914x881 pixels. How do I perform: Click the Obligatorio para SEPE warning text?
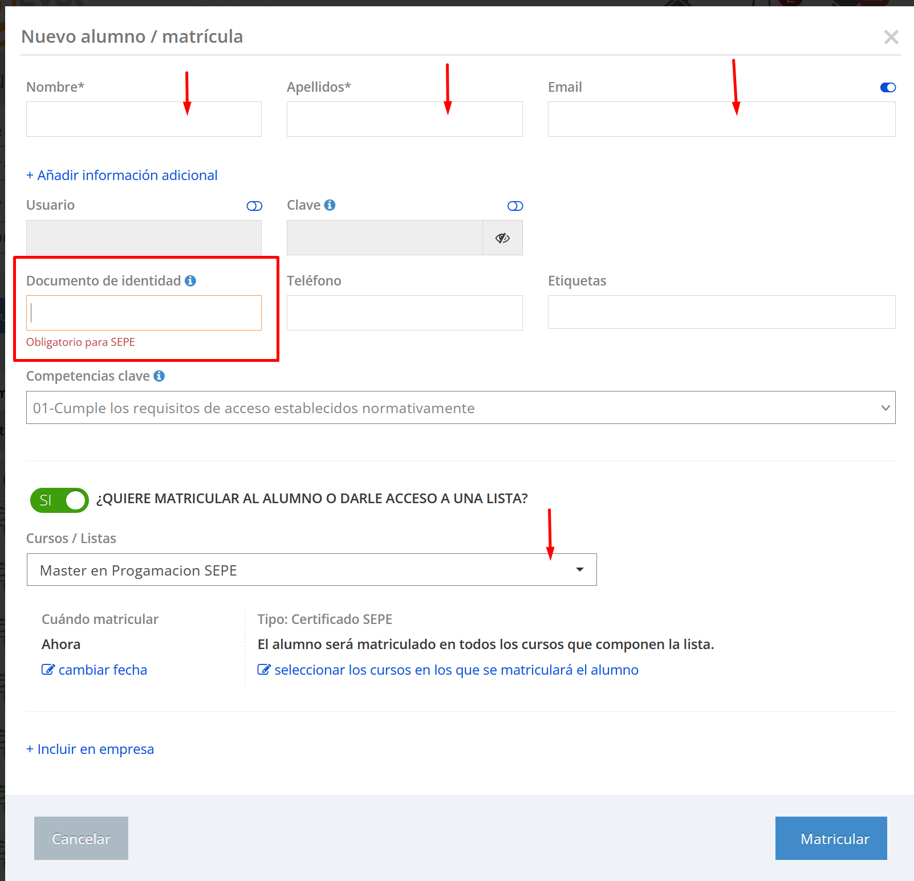80,342
